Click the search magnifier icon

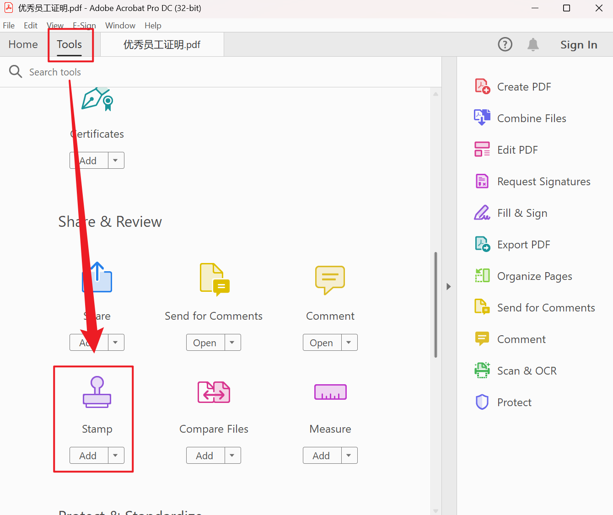click(x=16, y=71)
